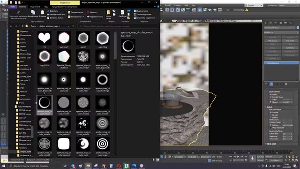Select the Custom aperture radio button

tap(270, 125)
